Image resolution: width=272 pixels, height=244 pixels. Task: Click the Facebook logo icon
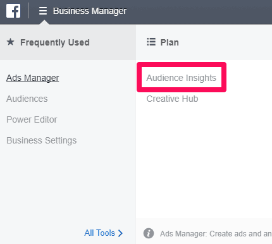(13, 11)
